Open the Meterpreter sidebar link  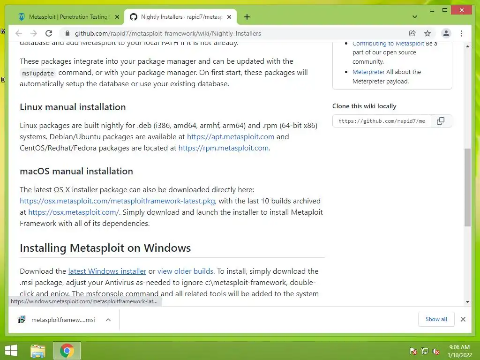[x=368, y=72]
